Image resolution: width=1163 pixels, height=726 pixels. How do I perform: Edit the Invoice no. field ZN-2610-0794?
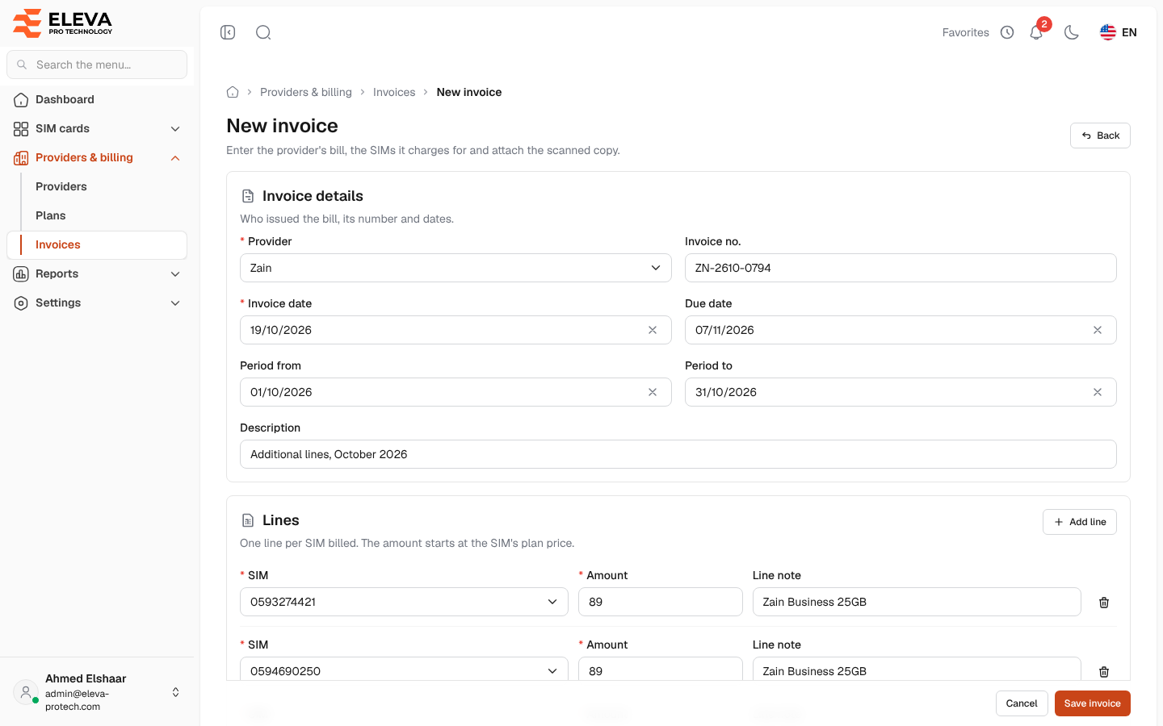click(901, 268)
